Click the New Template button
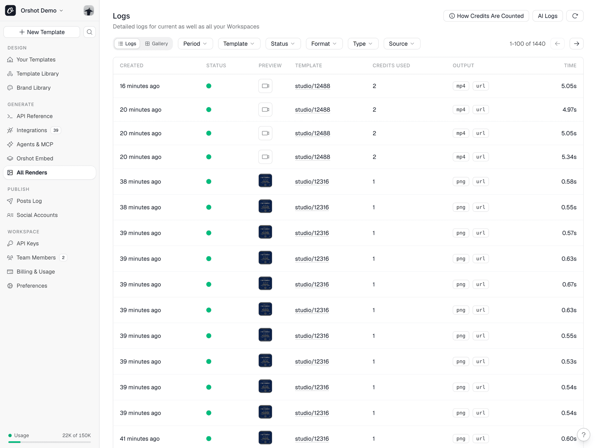 tap(42, 32)
